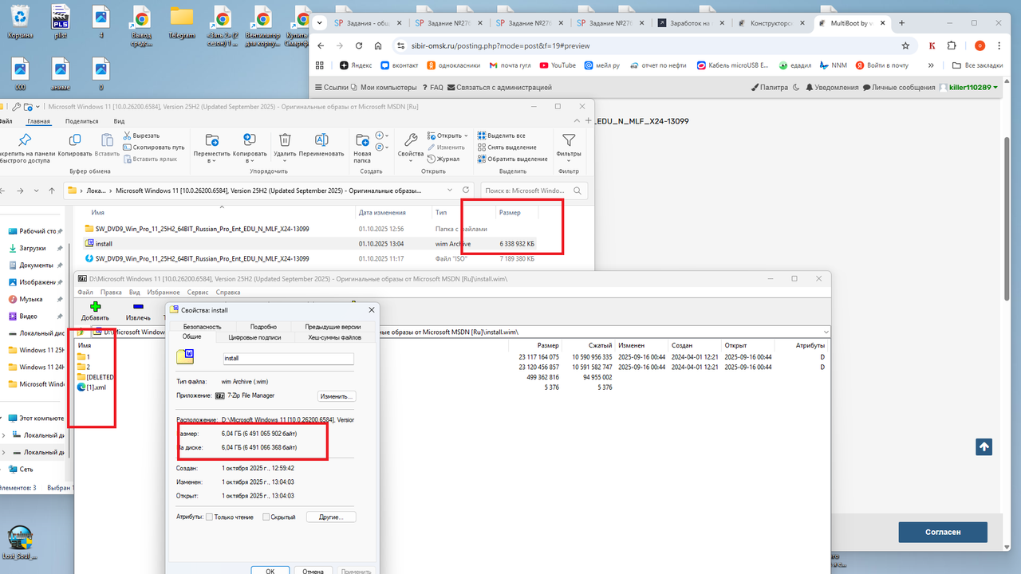
Task: Click the blue scroll-to-top arrow on the forum page
Action: 984,447
